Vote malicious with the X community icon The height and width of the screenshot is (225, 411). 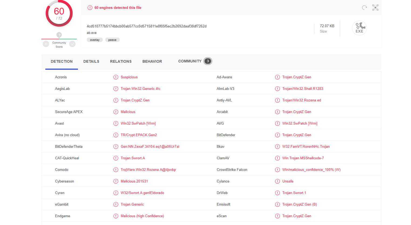46,44
